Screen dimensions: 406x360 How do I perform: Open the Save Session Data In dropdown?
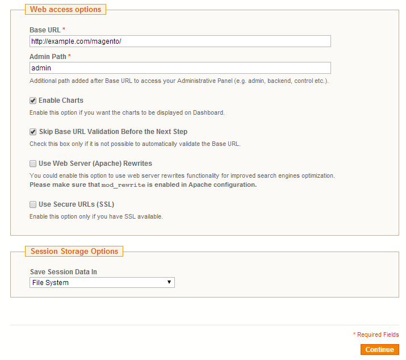pyautogui.click(x=102, y=282)
